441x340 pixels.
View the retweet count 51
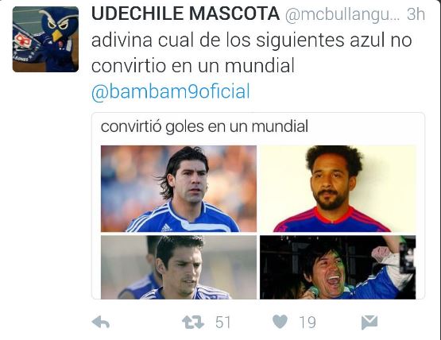tap(223, 323)
